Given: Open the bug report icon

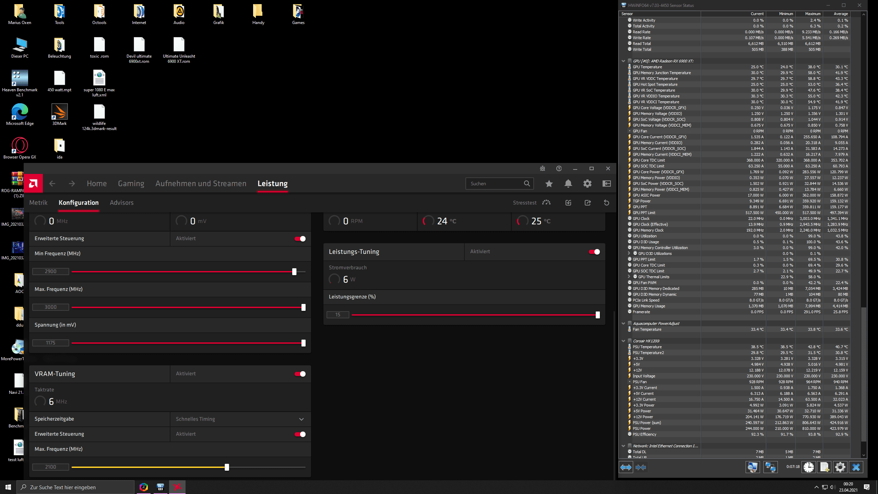Looking at the screenshot, I should click(x=542, y=168).
